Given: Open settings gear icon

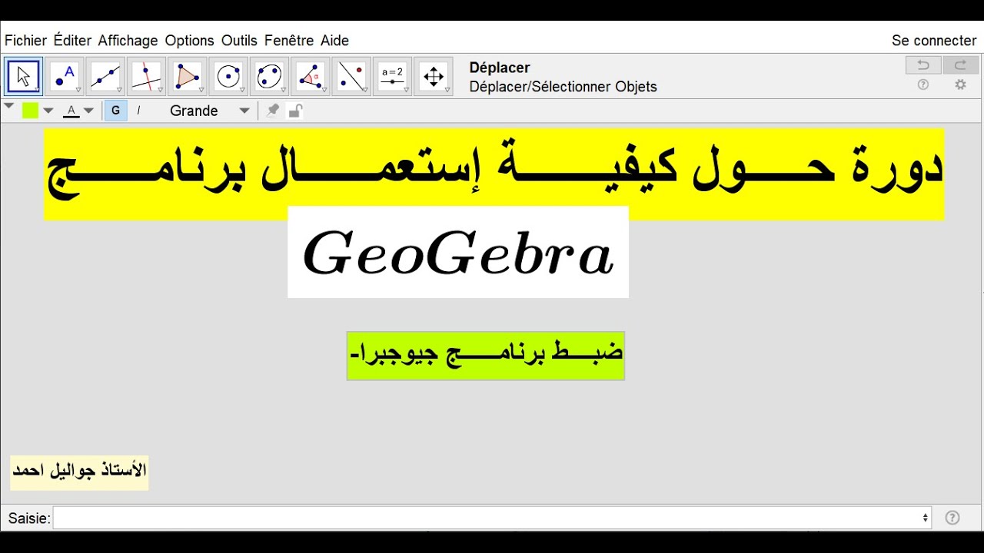Looking at the screenshot, I should point(960,85).
